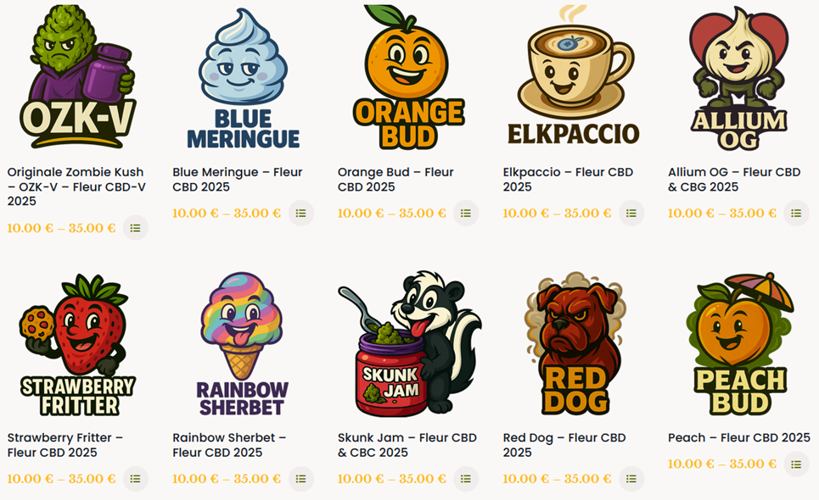Click options list icon for Strawberry Fritter
This screenshot has height=500, width=819.
coord(136,479)
